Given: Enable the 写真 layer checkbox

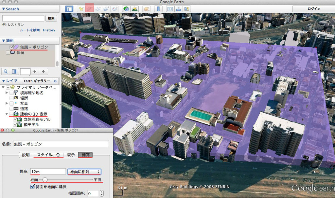Looking at the screenshot, I should (11, 103).
